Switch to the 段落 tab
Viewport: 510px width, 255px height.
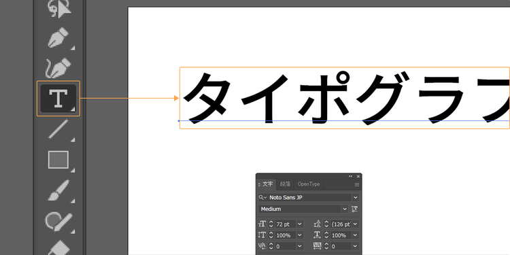(285, 184)
